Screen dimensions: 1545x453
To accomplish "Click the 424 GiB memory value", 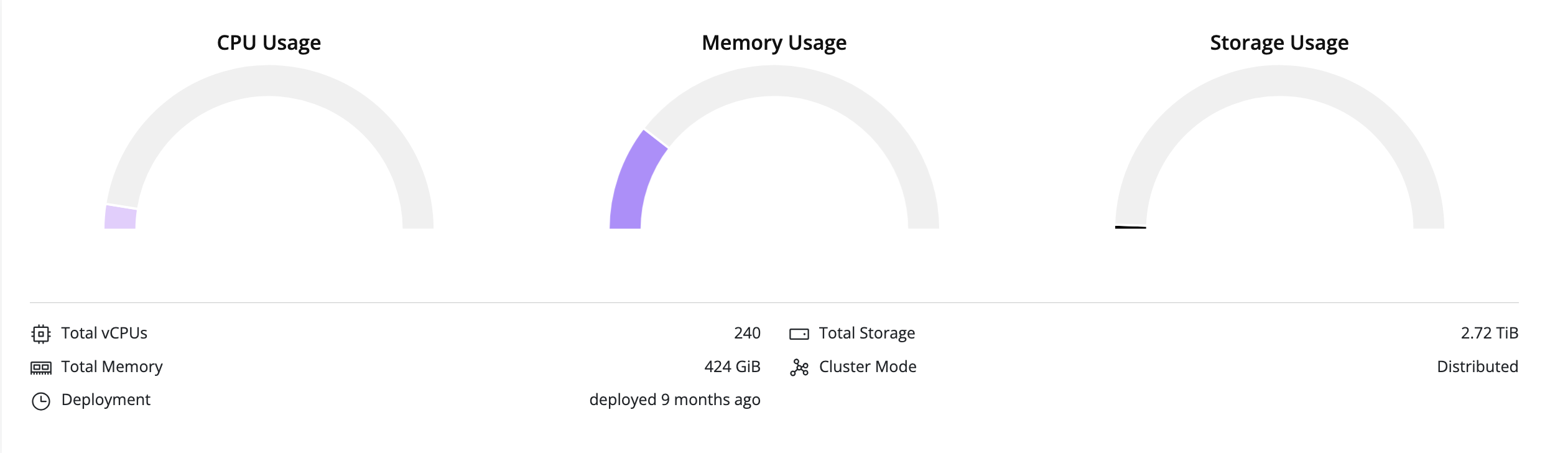I will (x=732, y=367).
